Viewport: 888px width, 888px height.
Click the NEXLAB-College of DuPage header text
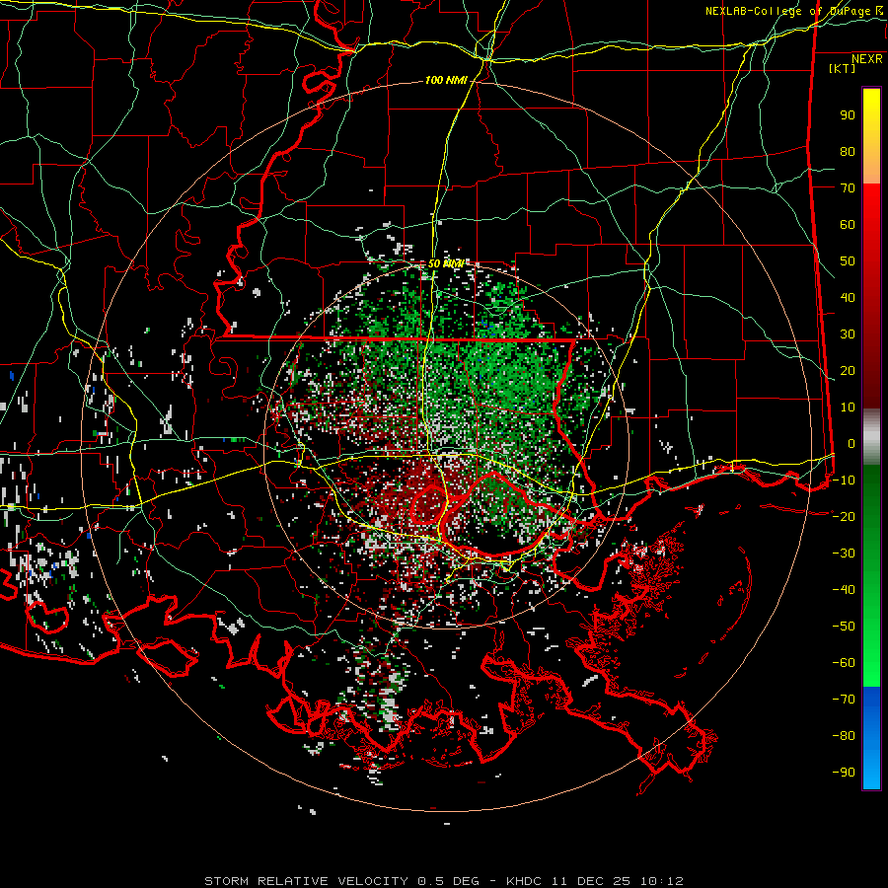(787, 11)
